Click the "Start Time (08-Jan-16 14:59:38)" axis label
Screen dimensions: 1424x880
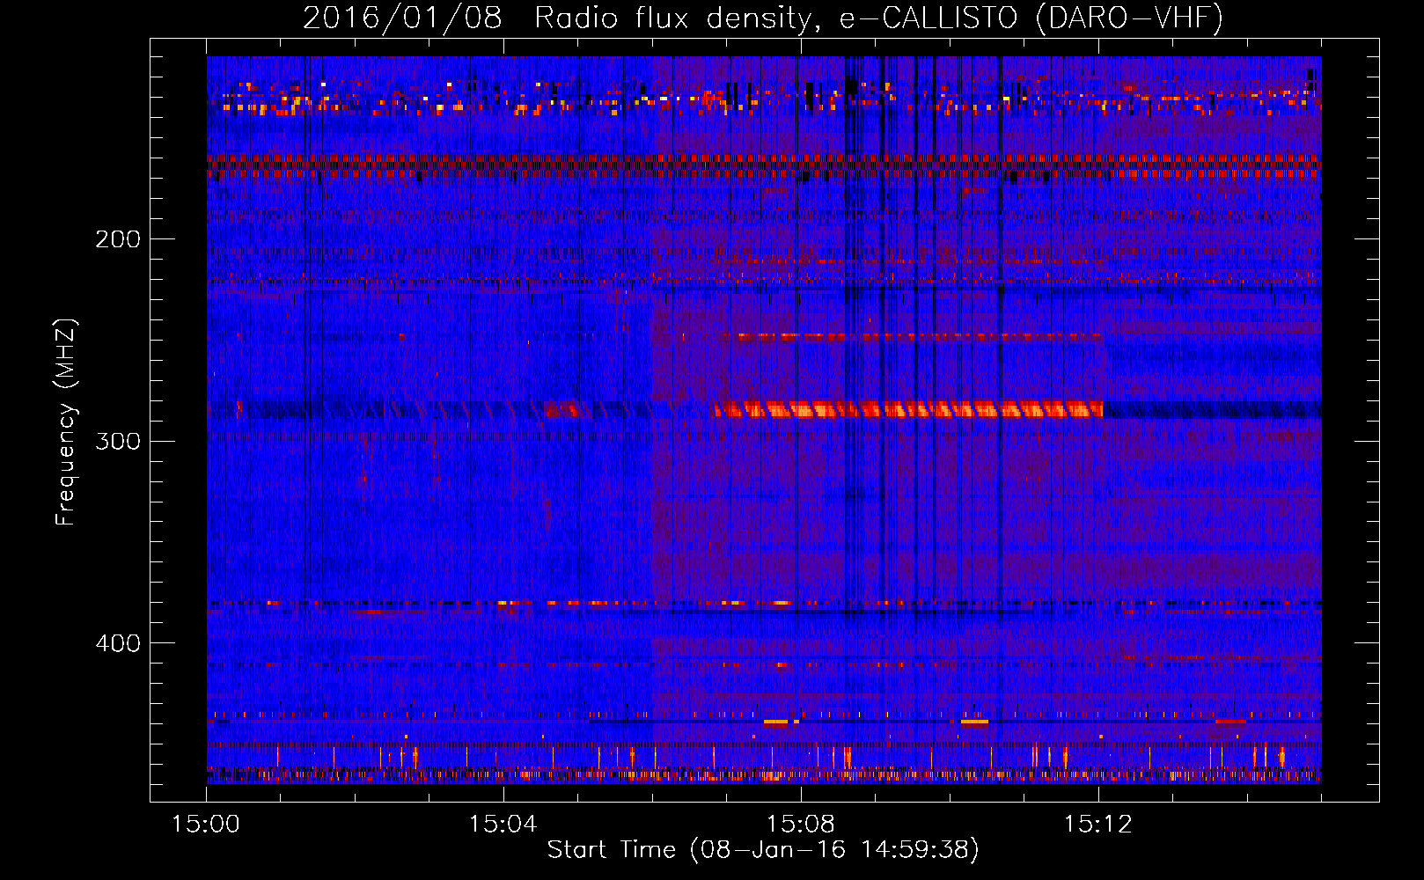coord(763,850)
